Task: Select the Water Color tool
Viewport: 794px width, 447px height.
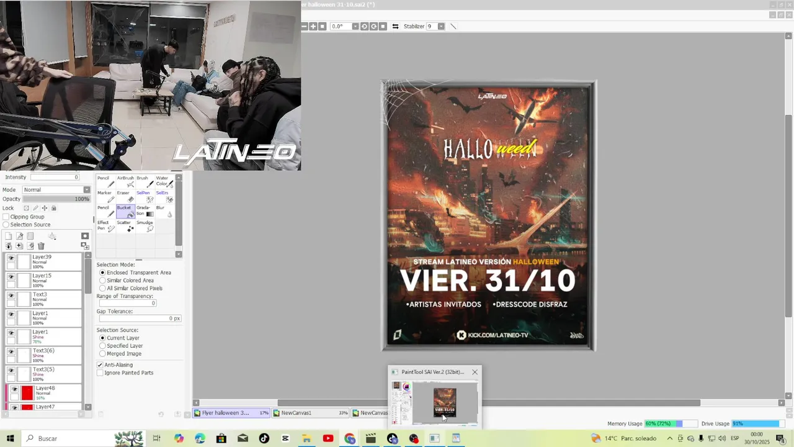Action: [164, 181]
